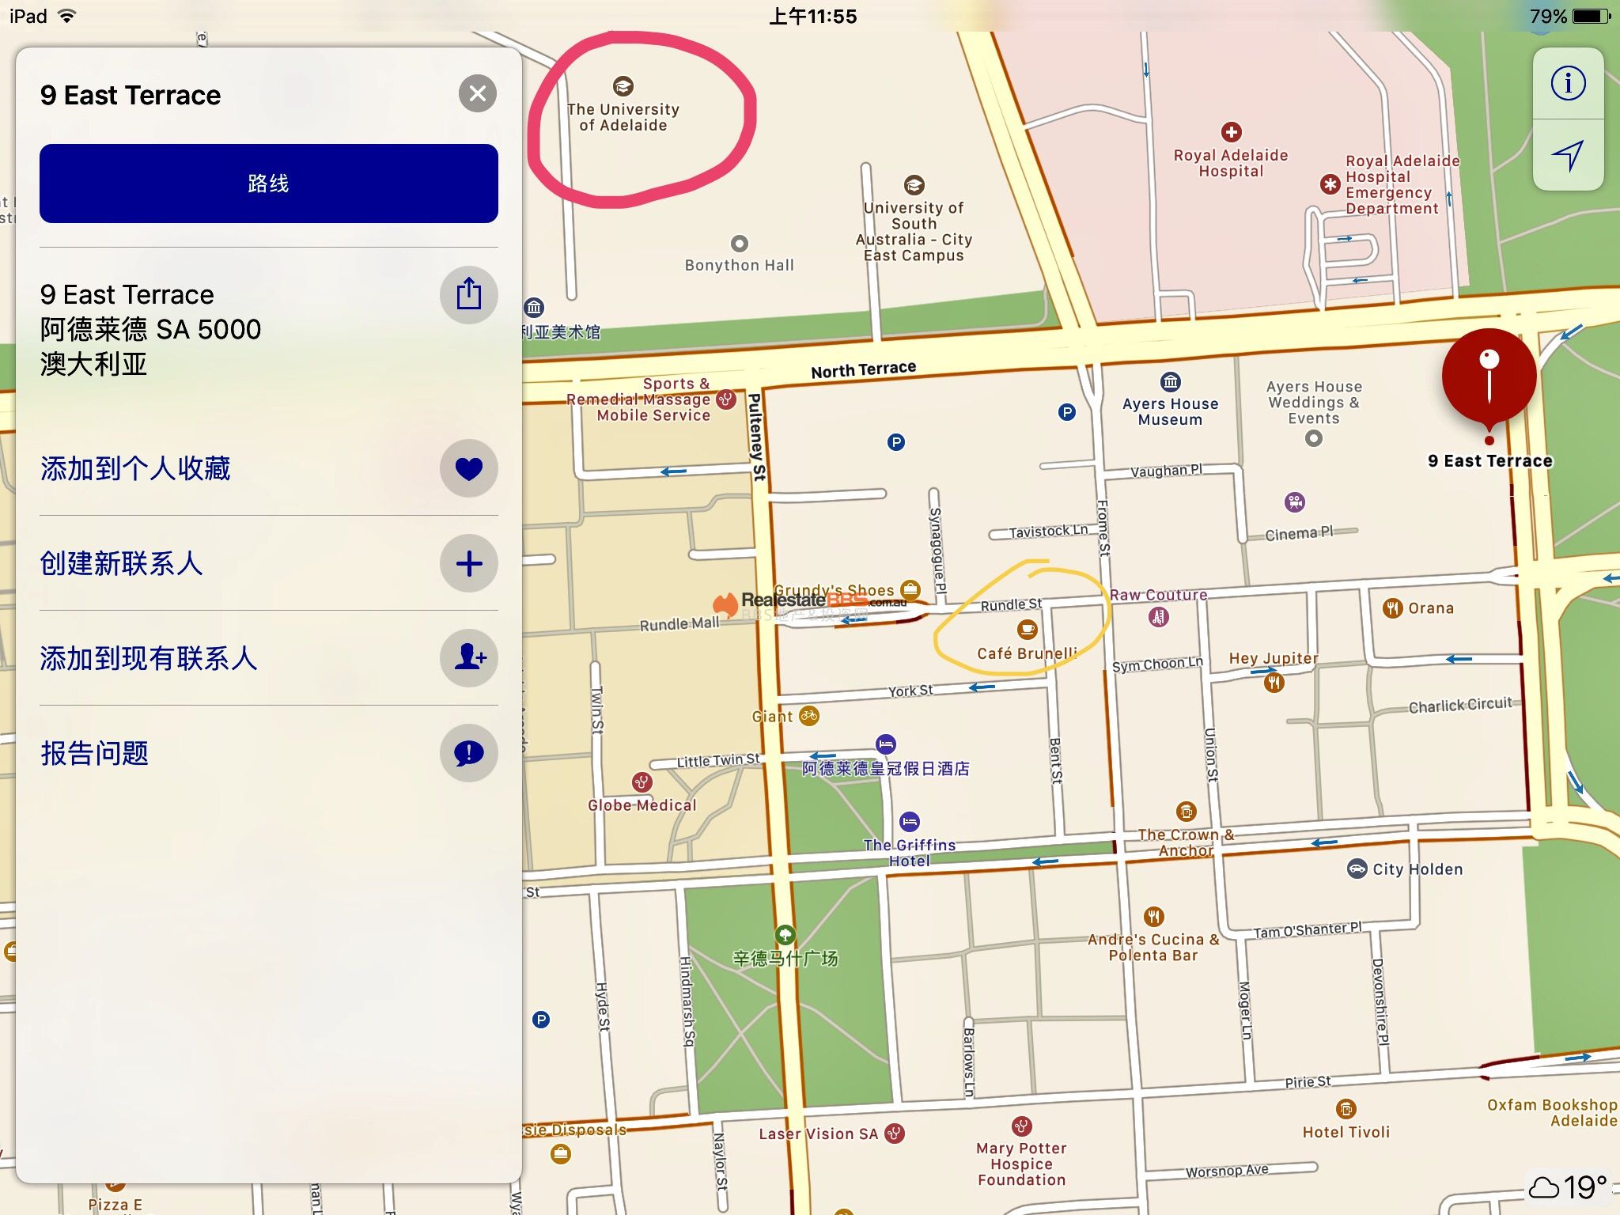Tap the report problem speech bubble icon
Viewport: 1620px width, 1215px height.
pos(468,752)
